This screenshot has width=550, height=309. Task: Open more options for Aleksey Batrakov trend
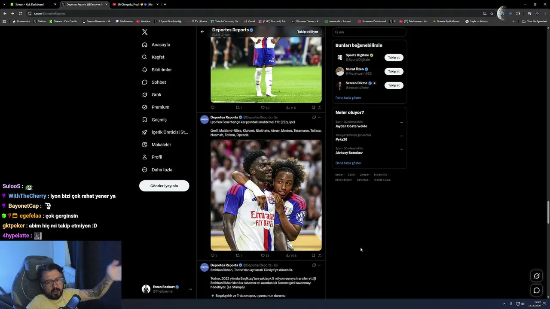click(x=401, y=149)
